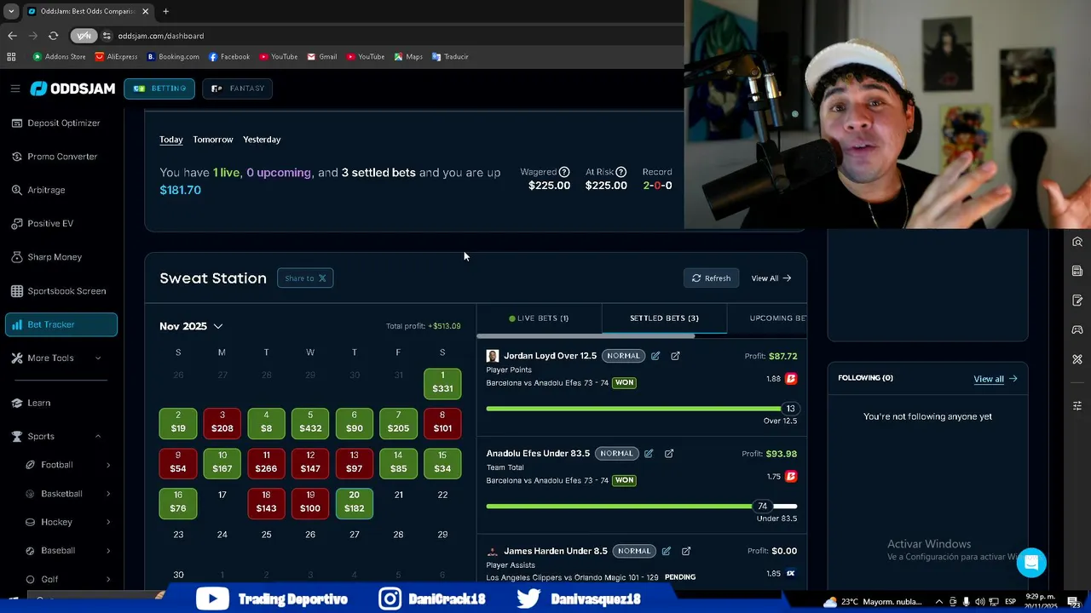Open View All in Sweat Station
The height and width of the screenshot is (613, 1091).
771,278
